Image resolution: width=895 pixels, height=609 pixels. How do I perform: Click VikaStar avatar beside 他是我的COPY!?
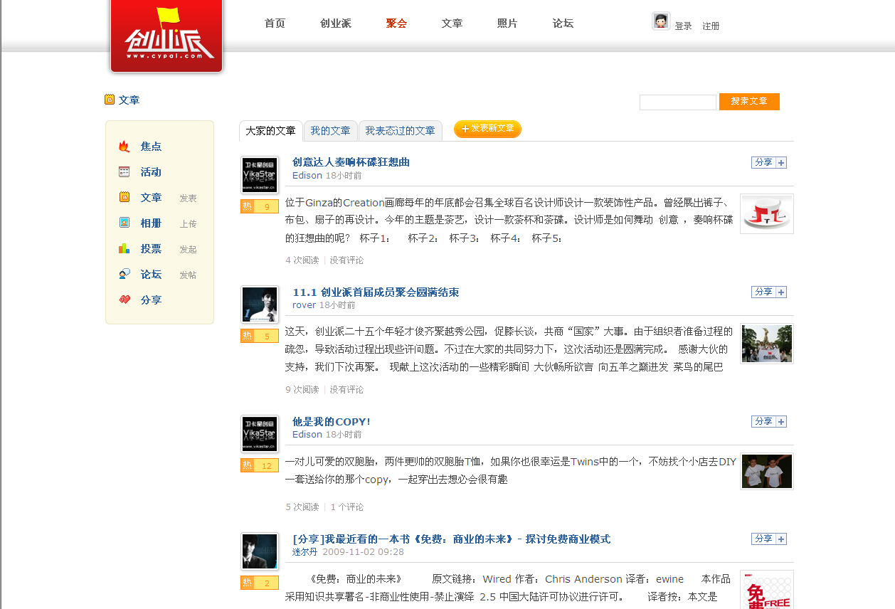point(260,434)
